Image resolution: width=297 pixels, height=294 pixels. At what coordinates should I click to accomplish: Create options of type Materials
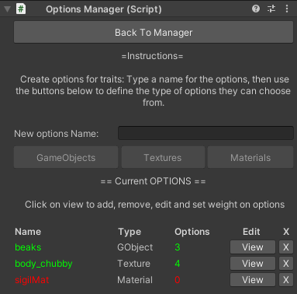click(x=250, y=157)
